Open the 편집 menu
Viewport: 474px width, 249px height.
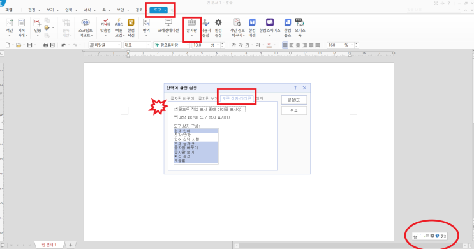pos(34,10)
